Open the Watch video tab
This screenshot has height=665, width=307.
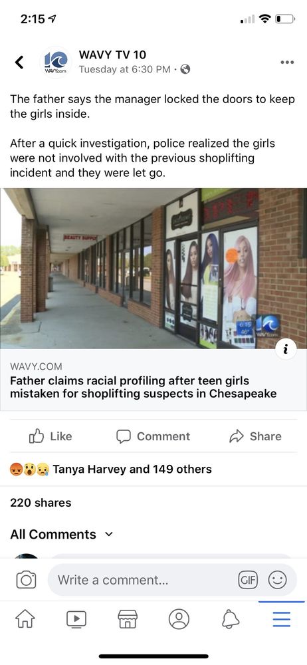pos(76,619)
